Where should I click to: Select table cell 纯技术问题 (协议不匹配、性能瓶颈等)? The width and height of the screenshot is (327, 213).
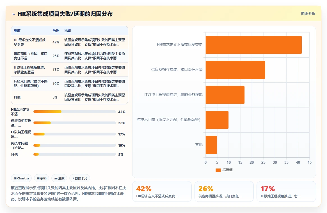pyautogui.click(x=31, y=84)
